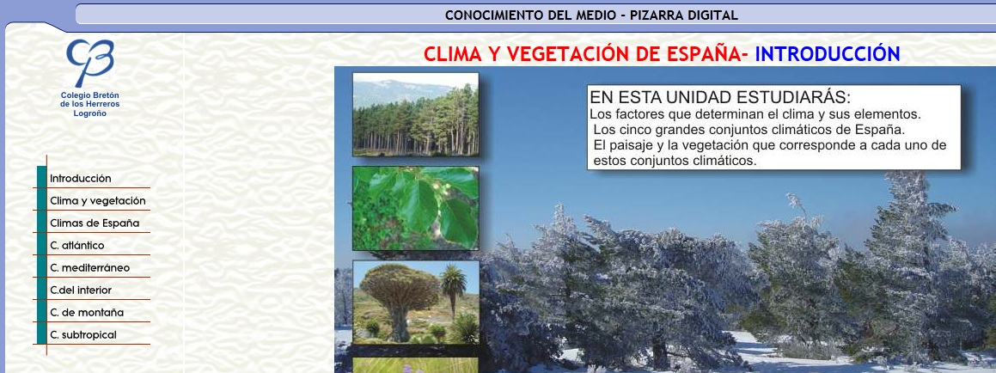This screenshot has height=373, width=996.
Task: Click the snowy trees background photo
Action: point(730,275)
